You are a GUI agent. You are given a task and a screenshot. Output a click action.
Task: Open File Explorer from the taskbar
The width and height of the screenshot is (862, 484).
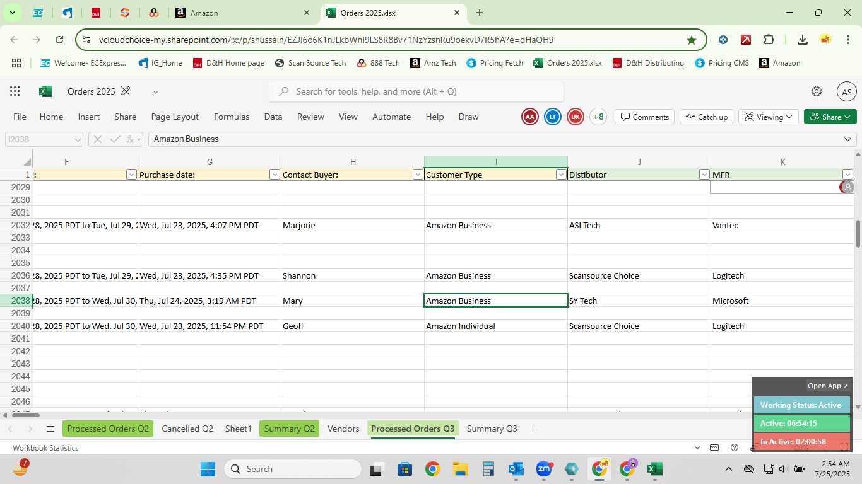(x=460, y=469)
